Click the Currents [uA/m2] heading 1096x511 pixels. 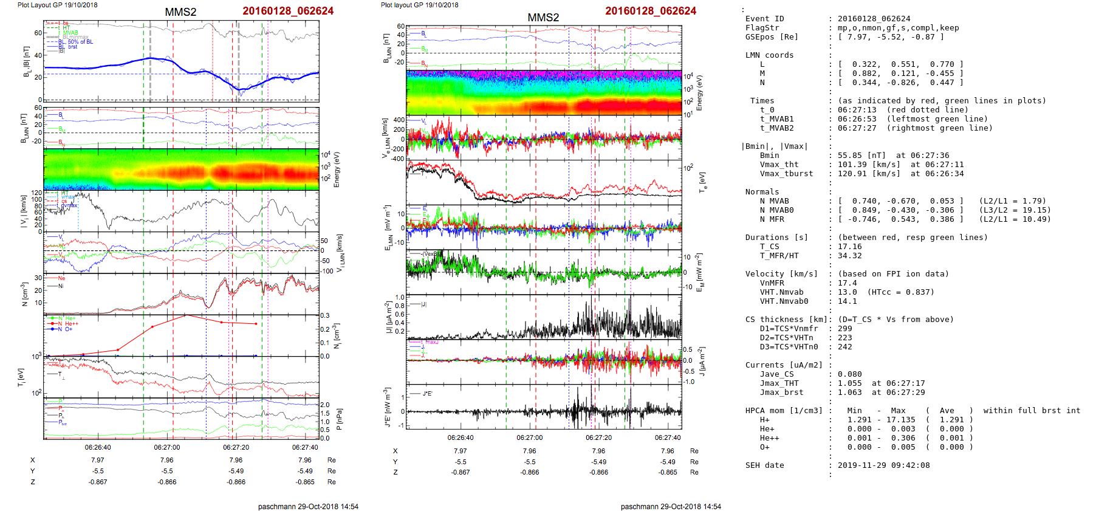coord(784,365)
